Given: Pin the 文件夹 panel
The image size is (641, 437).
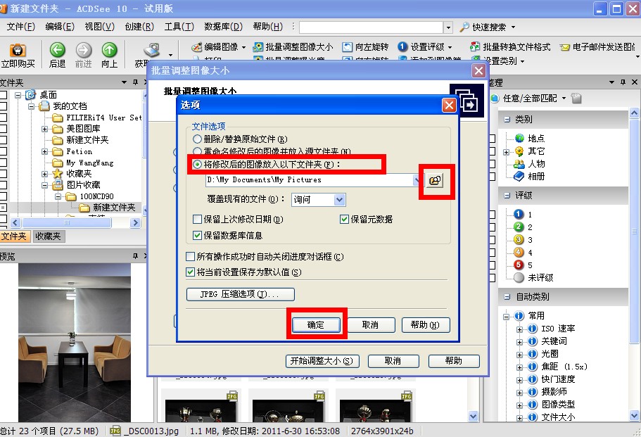Looking at the screenshot, I should pyautogui.click(x=135, y=82).
